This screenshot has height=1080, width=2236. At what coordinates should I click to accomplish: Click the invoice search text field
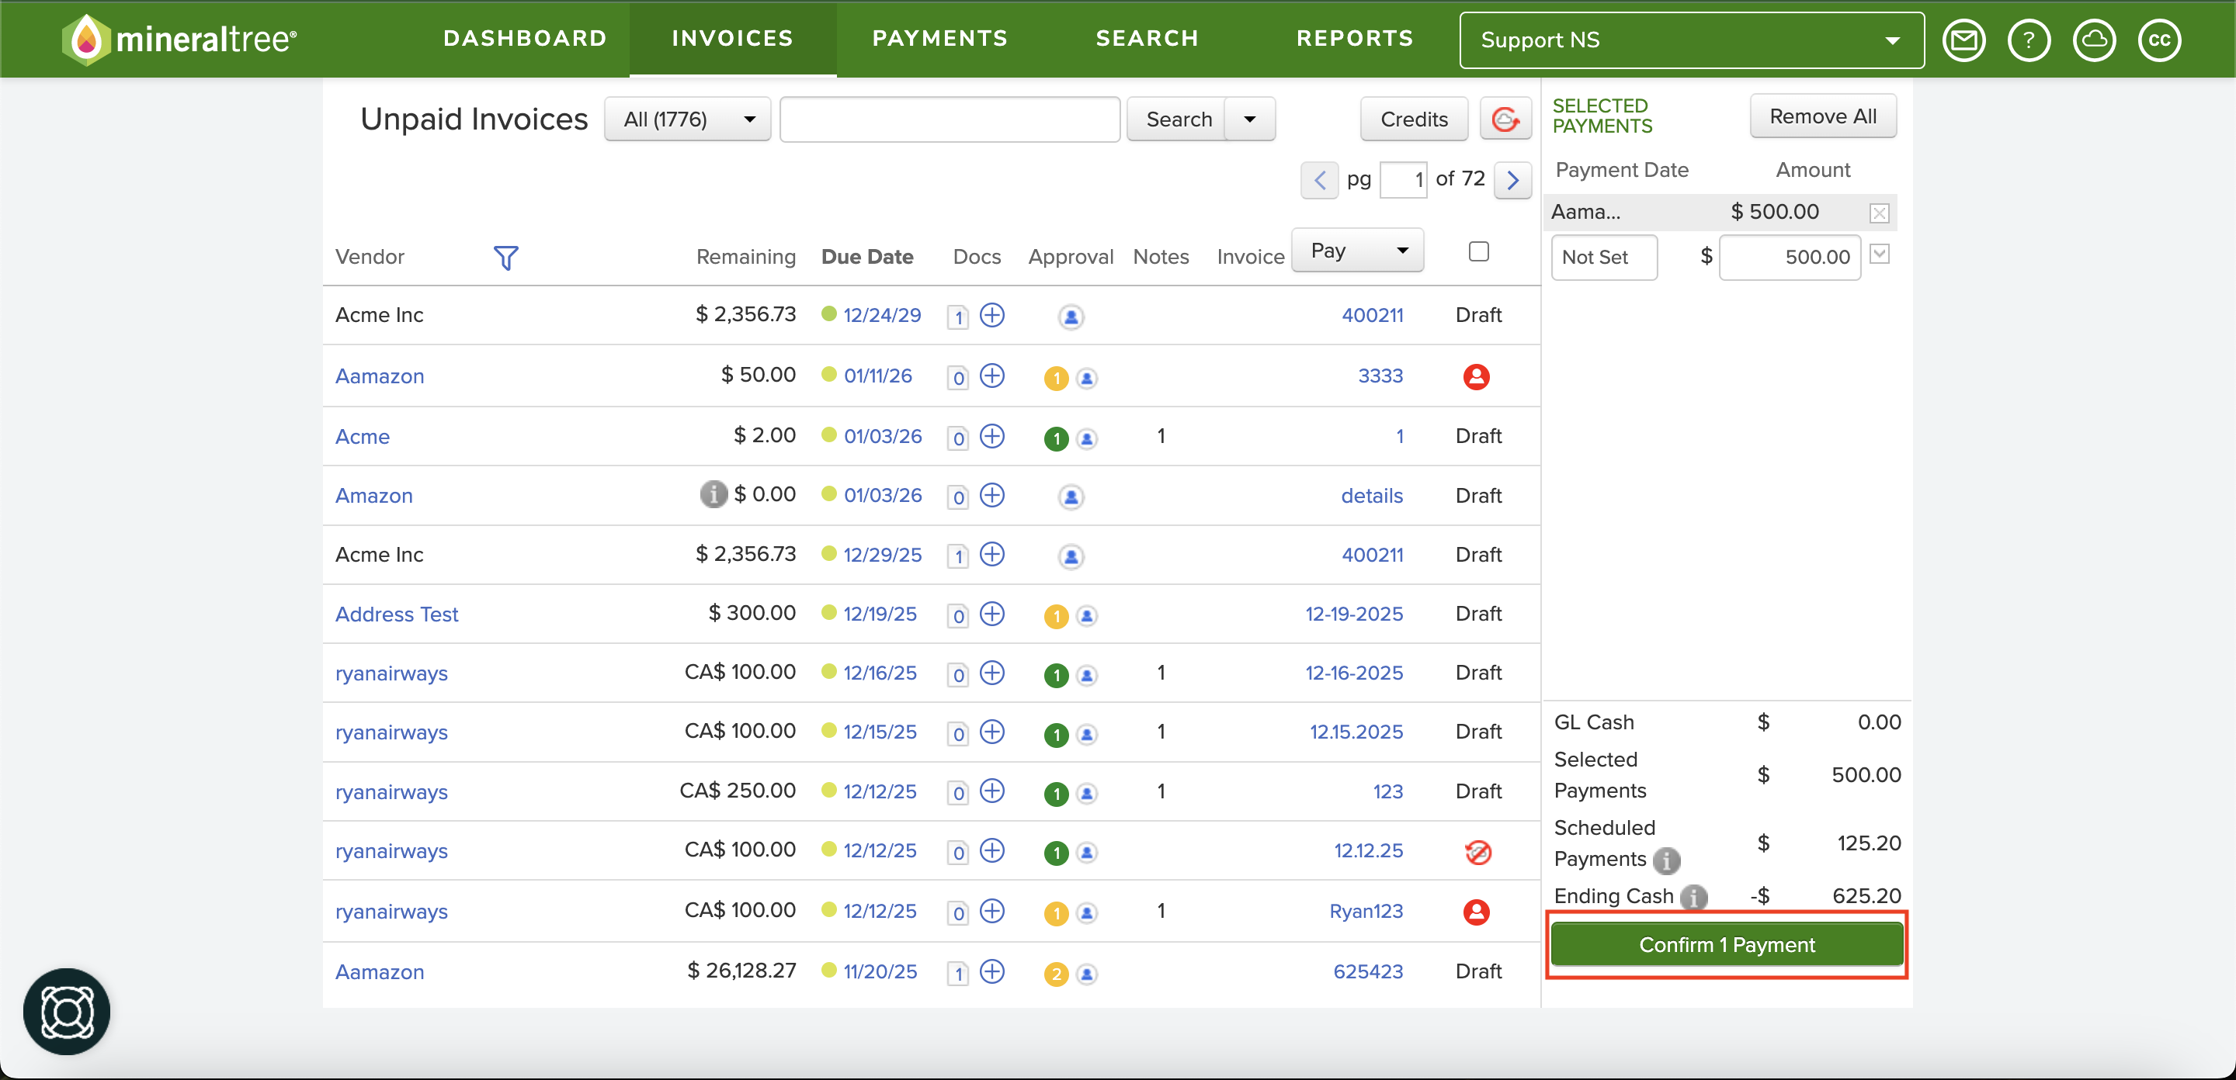click(x=950, y=119)
